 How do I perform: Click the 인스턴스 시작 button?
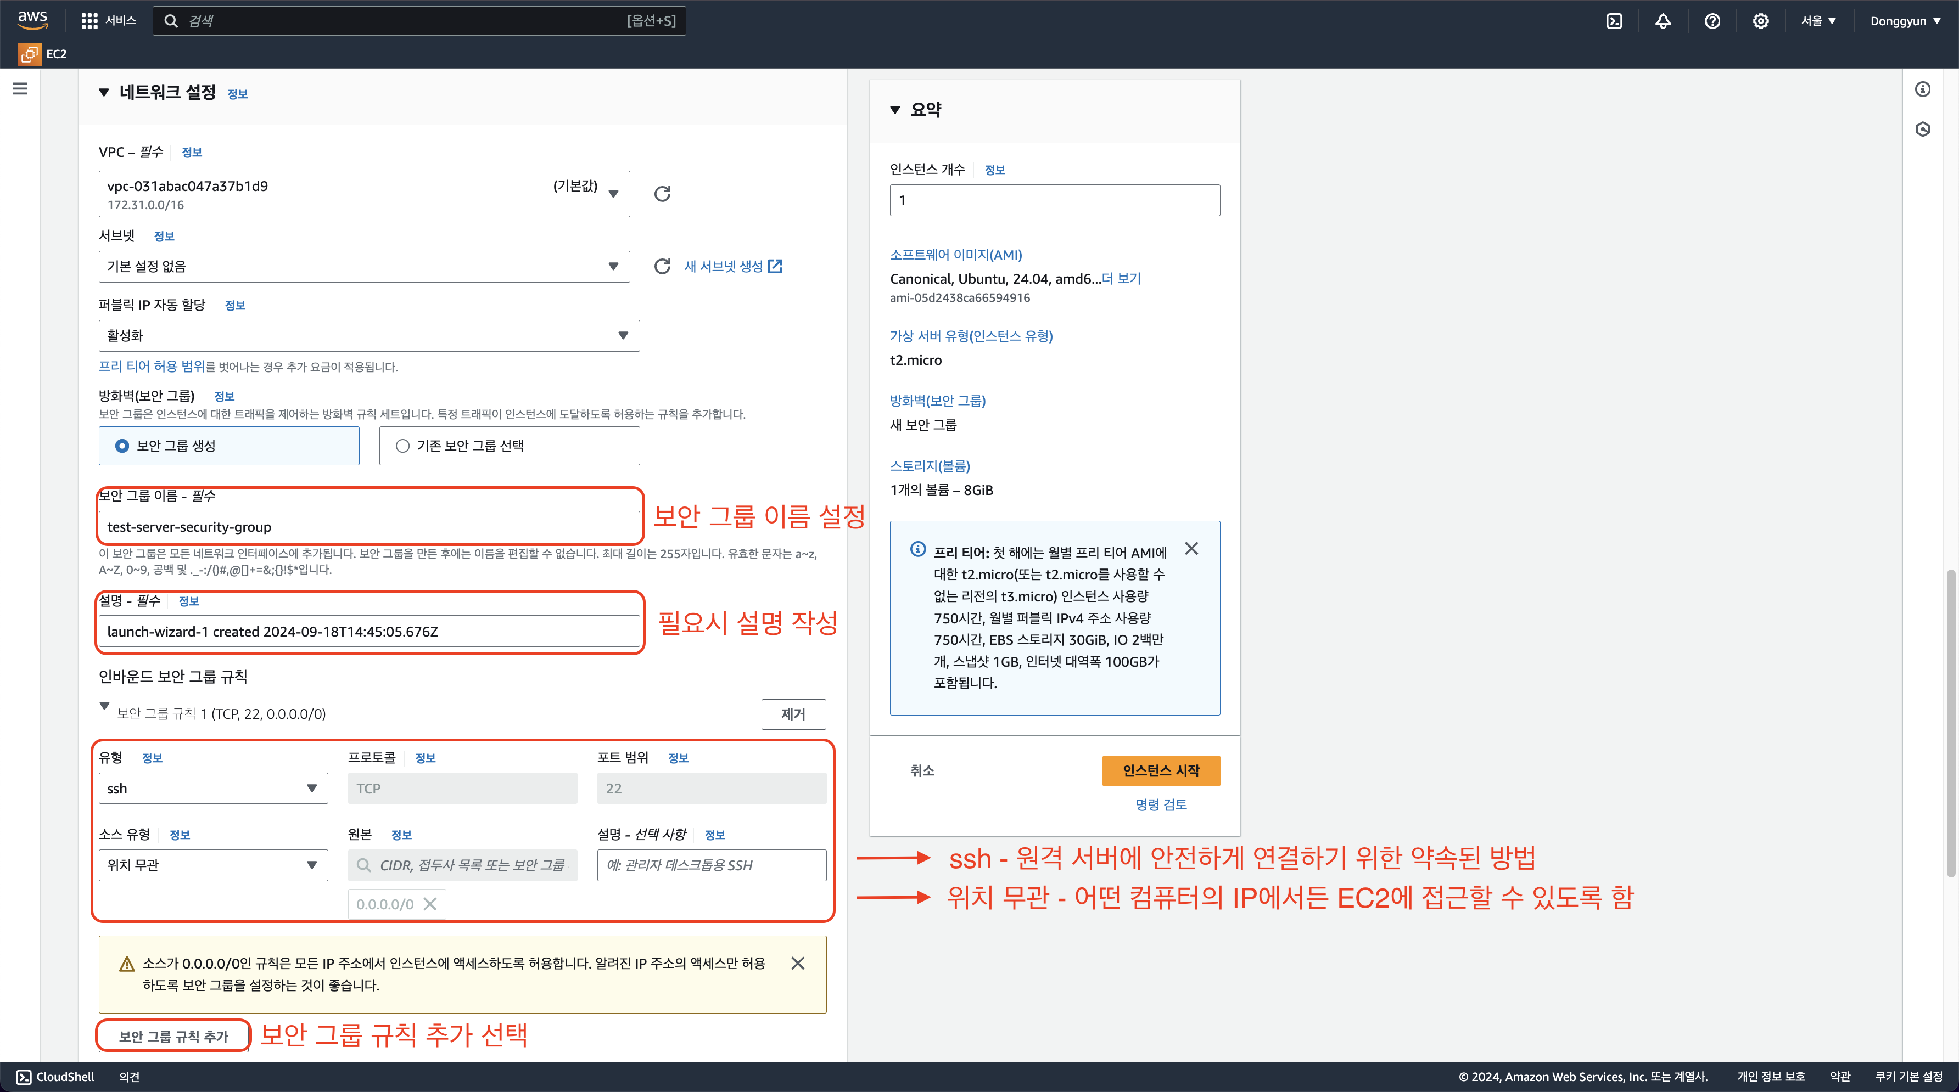[1161, 770]
